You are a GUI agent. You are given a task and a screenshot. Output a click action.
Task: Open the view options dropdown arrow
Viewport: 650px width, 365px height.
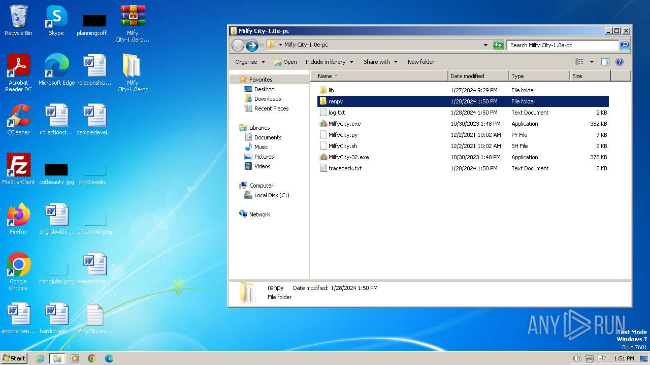click(592, 62)
